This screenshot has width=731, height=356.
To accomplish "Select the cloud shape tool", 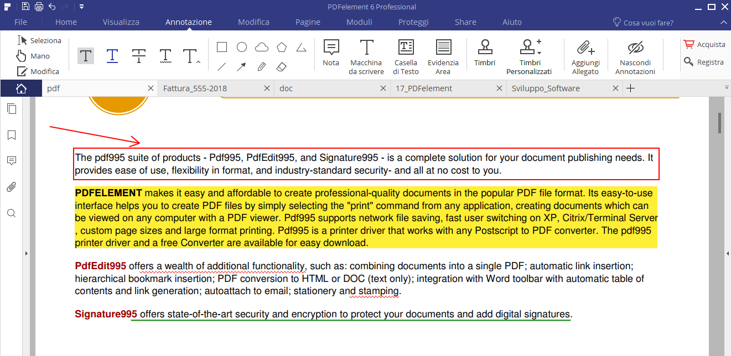I will [262, 47].
